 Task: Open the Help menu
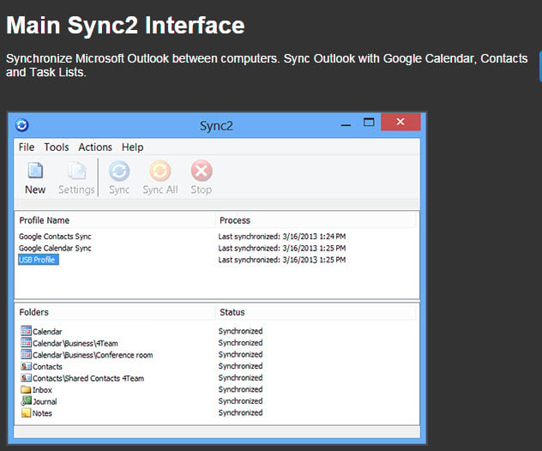pyautogui.click(x=132, y=147)
